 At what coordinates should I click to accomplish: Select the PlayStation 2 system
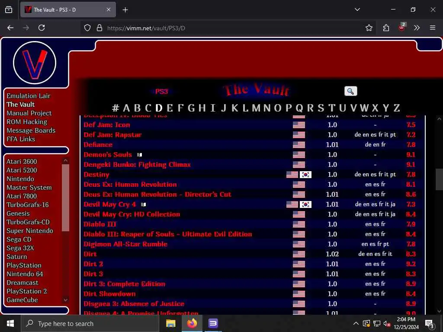point(26,291)
